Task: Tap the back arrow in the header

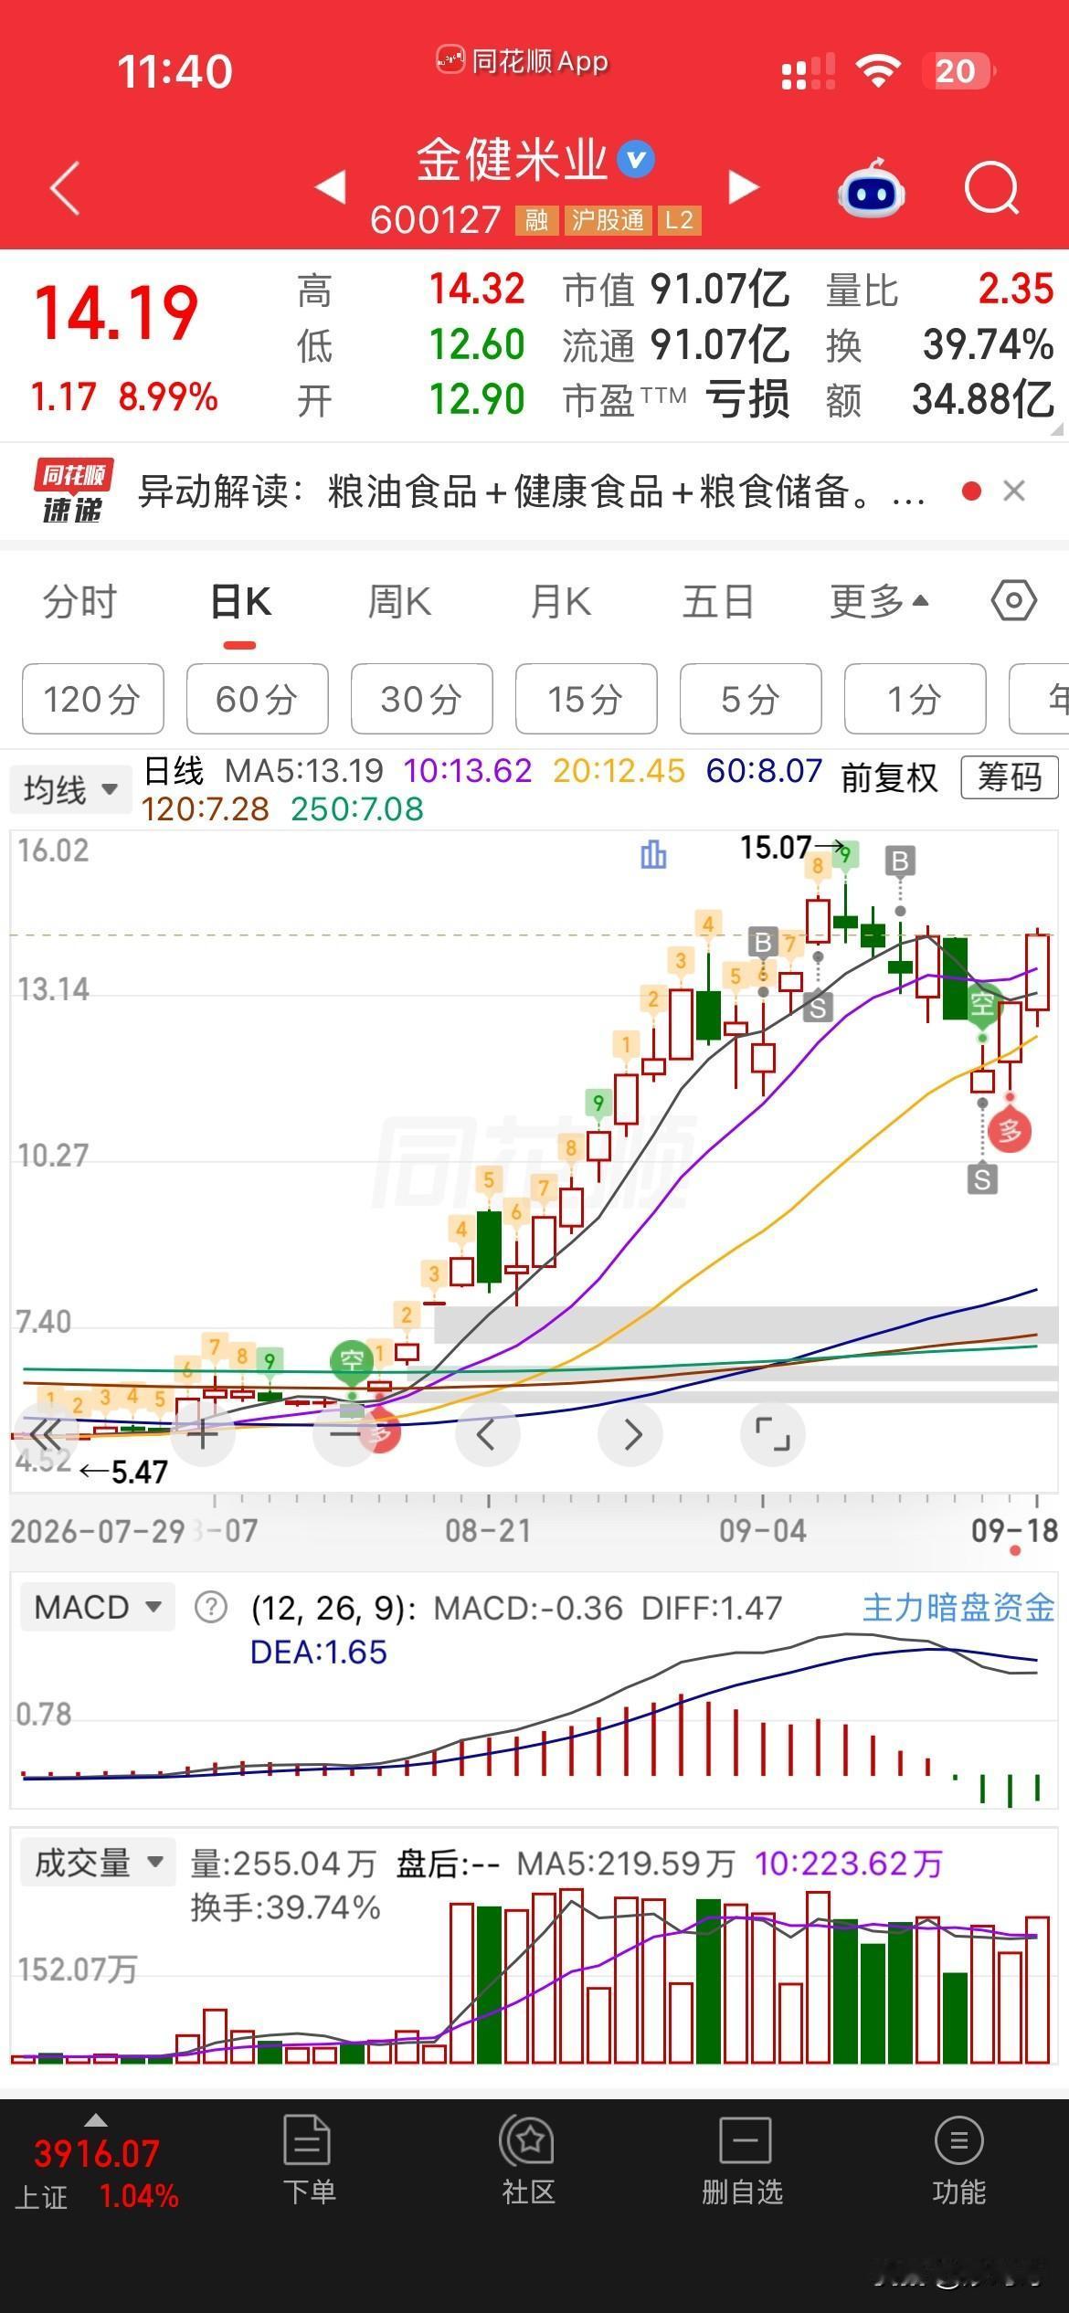Action: click(x=65, y=188)
